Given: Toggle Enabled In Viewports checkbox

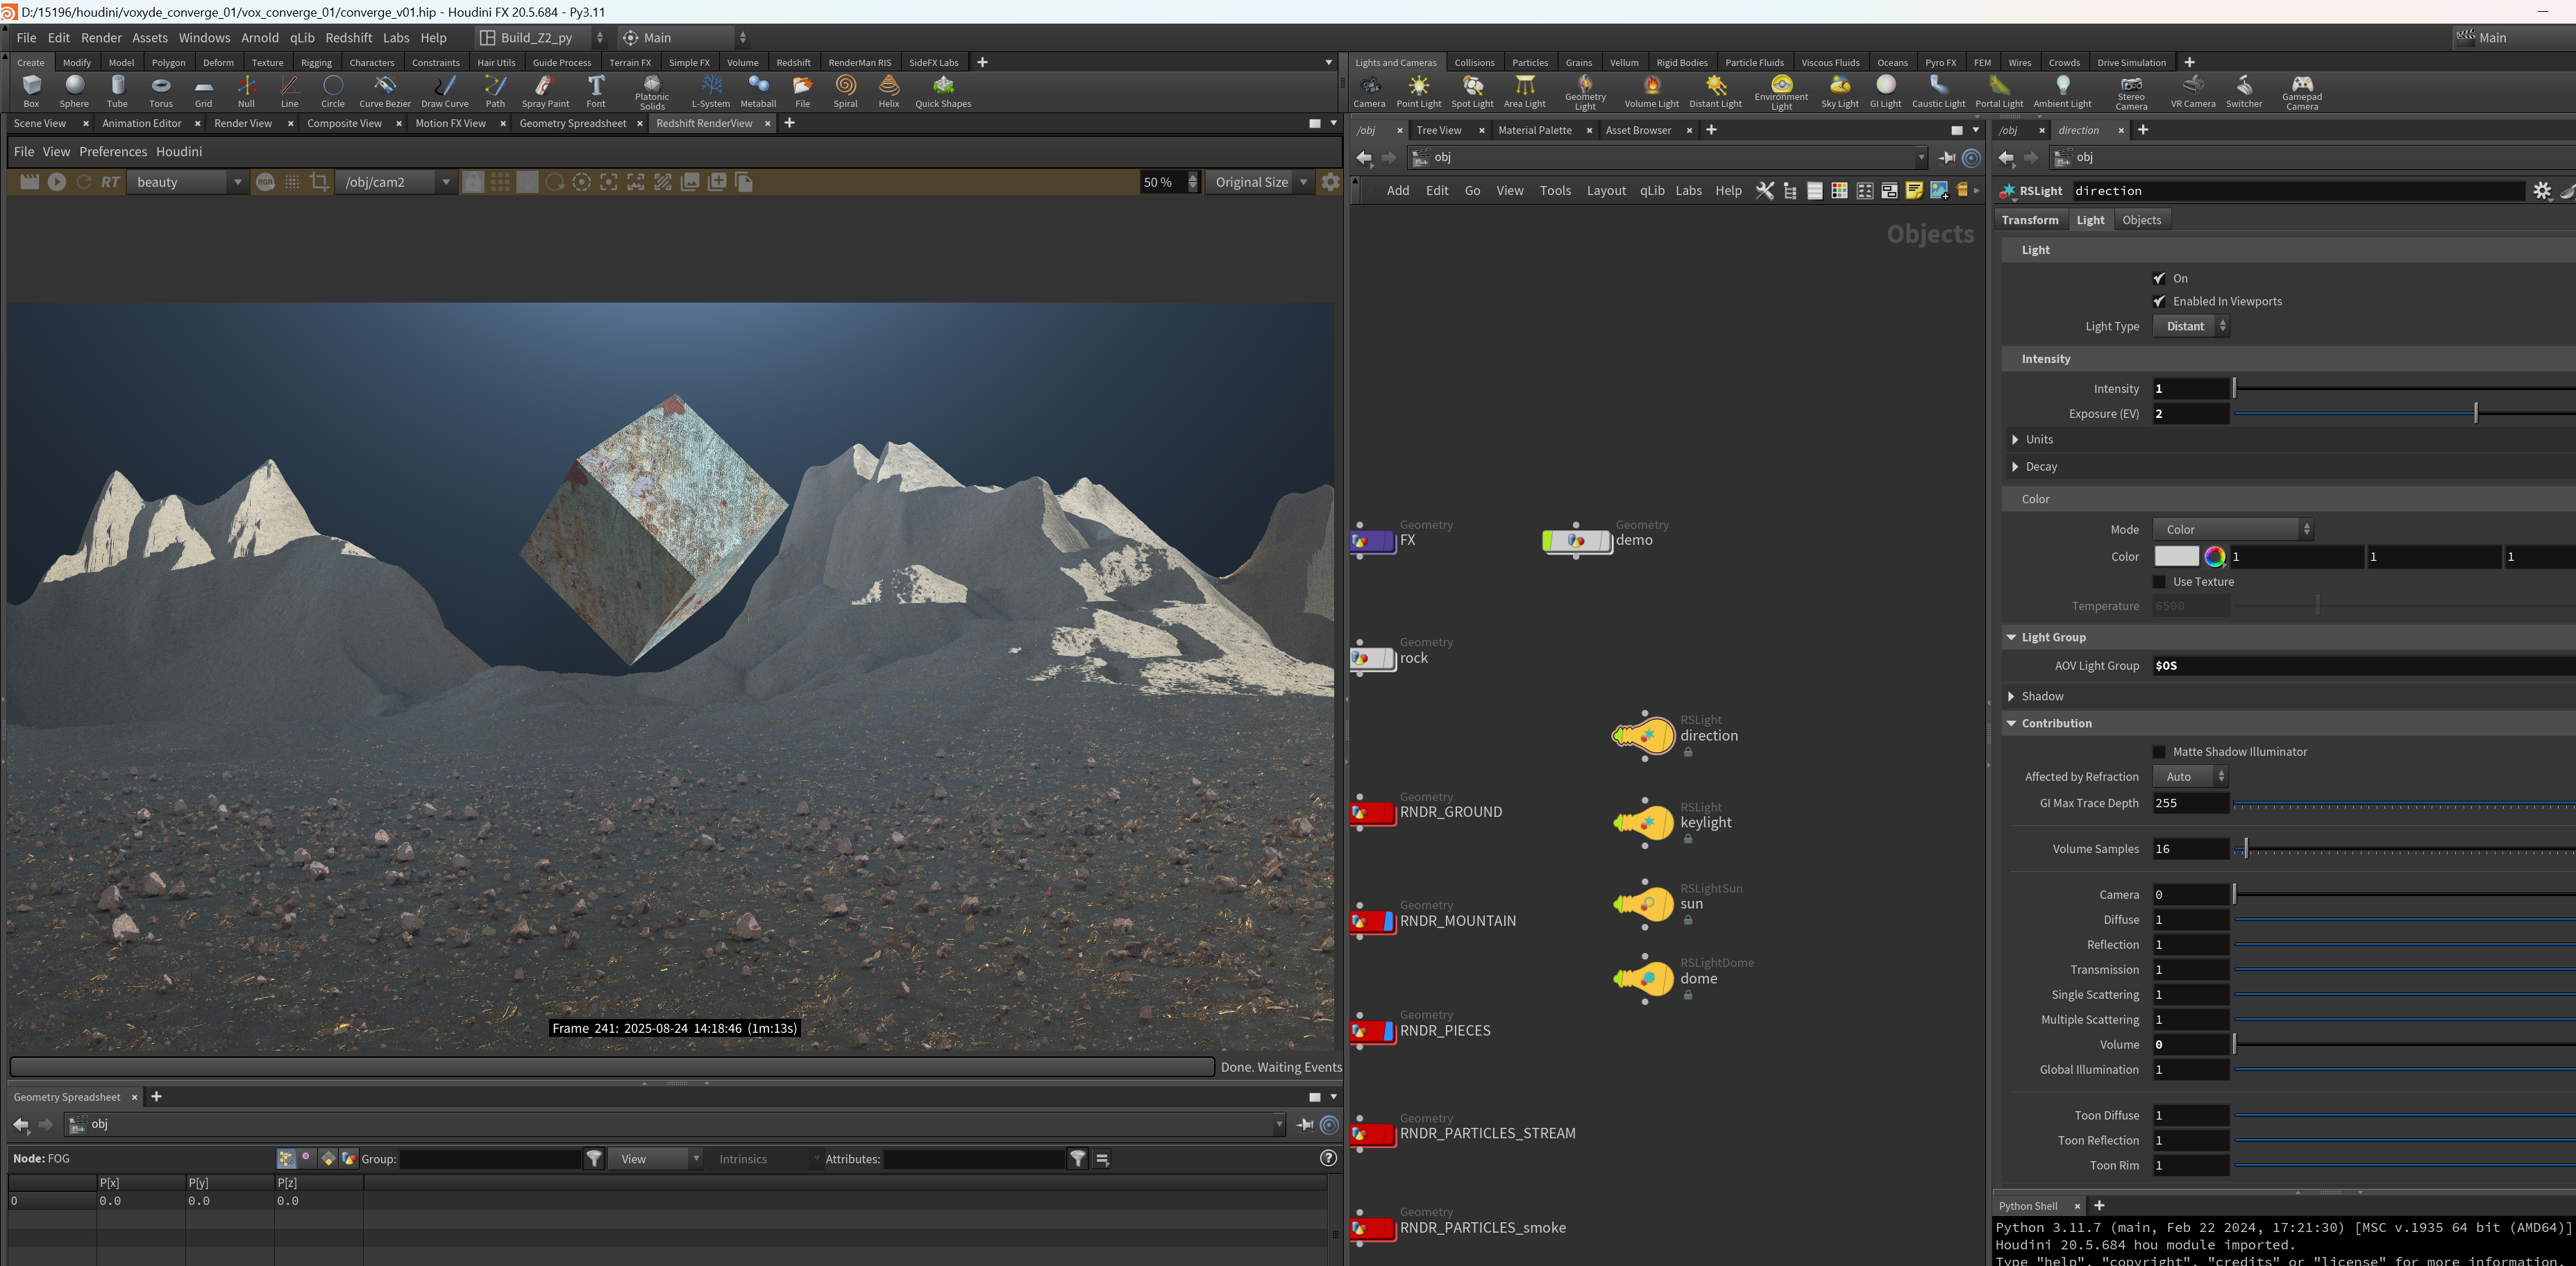Looking at the screenshot, I should click(x=2159, y=301).
